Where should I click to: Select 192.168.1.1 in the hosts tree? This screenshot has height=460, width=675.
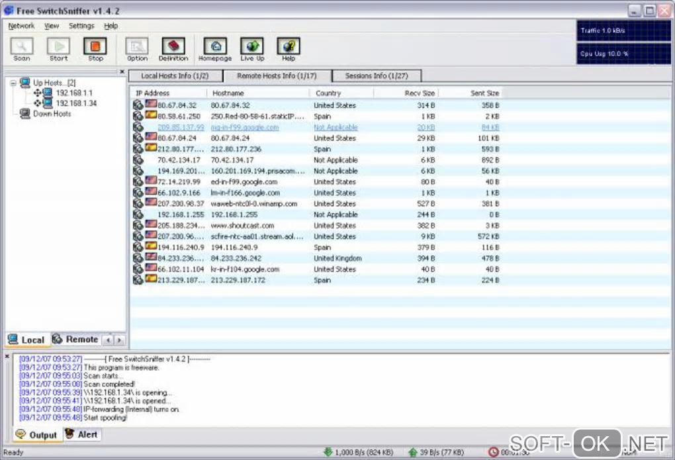[x=74, y=93]
